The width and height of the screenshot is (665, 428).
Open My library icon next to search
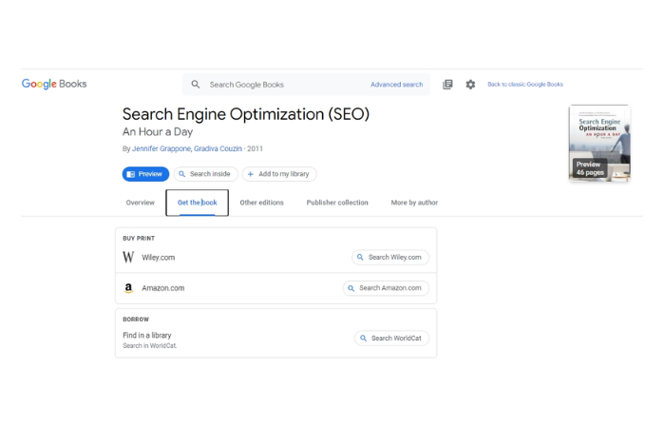pyautogui.click(x=447, y=85)
